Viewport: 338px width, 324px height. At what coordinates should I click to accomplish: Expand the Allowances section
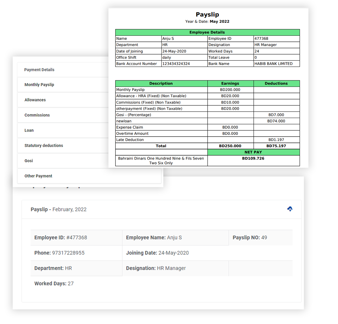coord(35,100)
